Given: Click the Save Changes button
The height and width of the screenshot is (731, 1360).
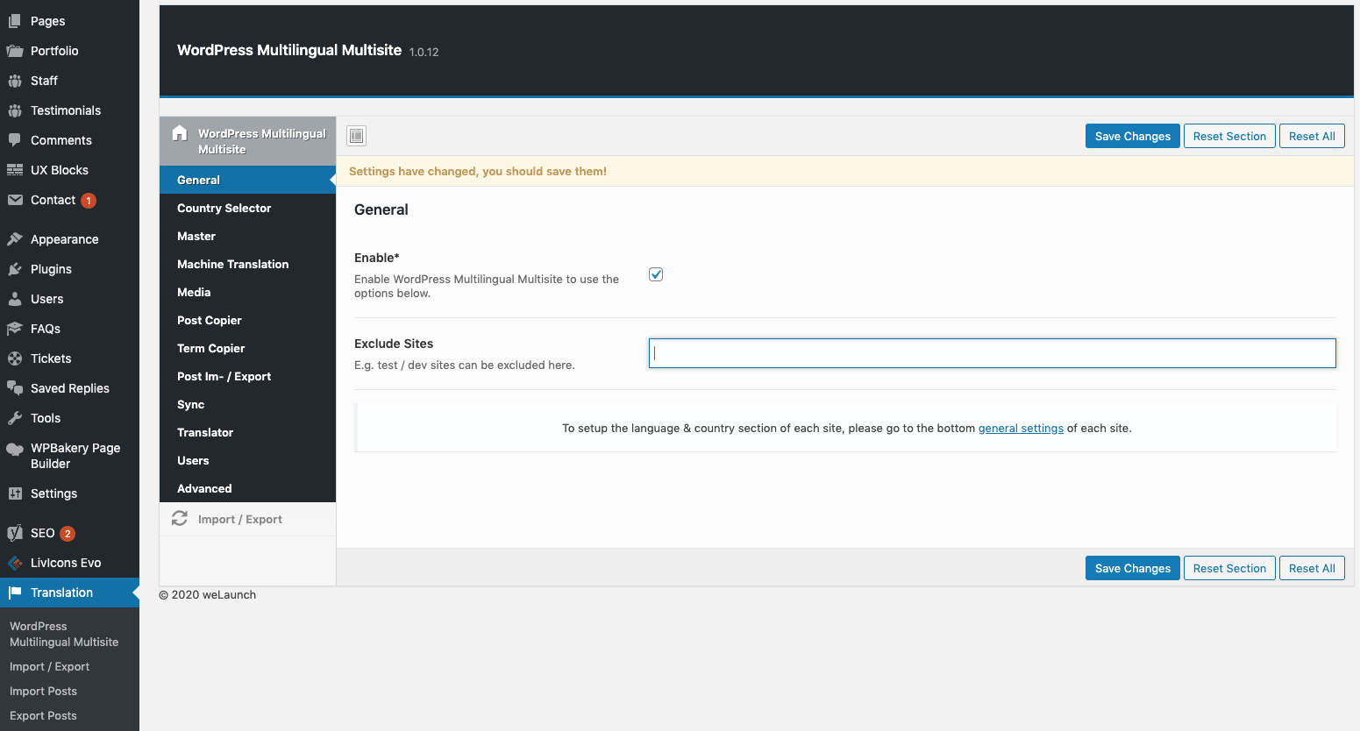Looking at the screenshot, I should pyautogui.click(x=1132, y=136).
